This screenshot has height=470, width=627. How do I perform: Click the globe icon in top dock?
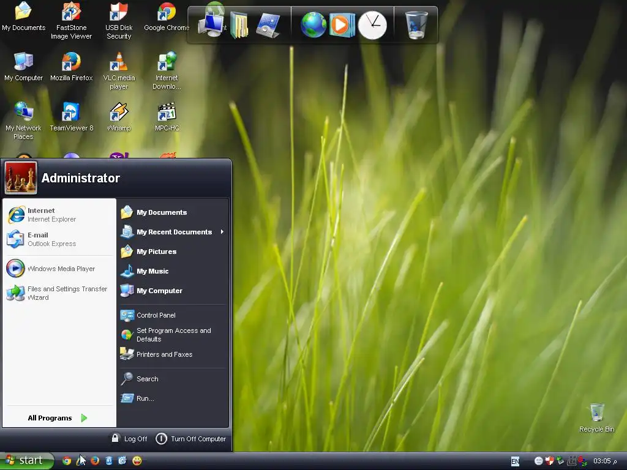click(x=313, y=24)
